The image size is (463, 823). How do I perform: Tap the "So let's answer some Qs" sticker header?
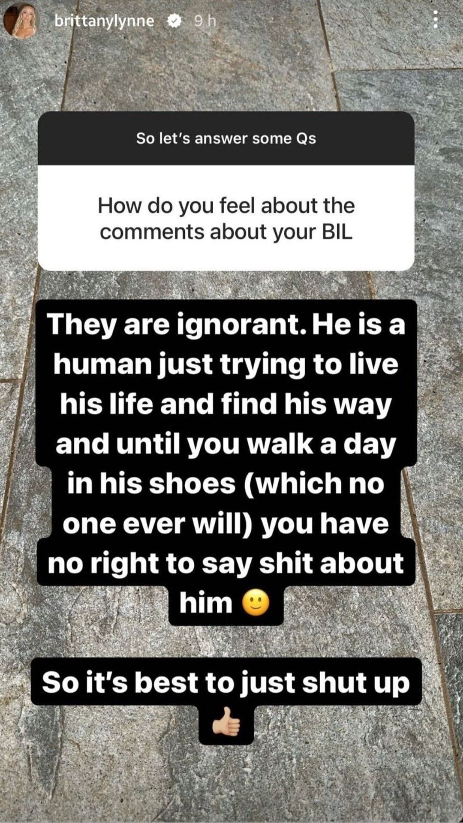coord(226,138)
